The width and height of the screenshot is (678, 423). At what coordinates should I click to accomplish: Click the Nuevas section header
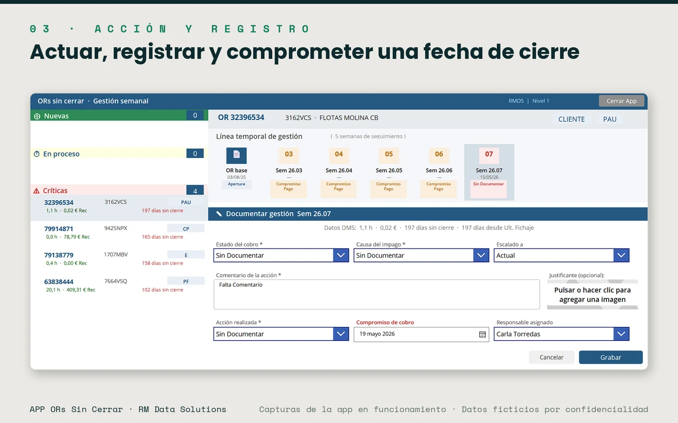tap(119, 116)
